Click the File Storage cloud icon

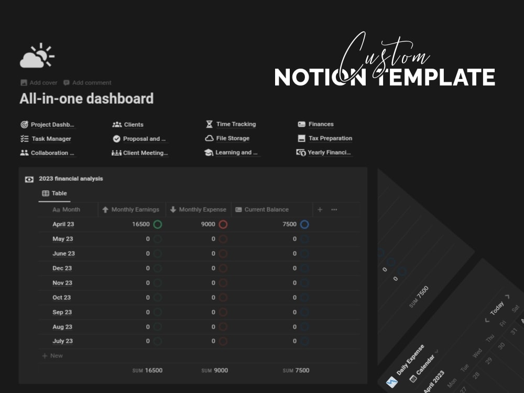point(209,138)
